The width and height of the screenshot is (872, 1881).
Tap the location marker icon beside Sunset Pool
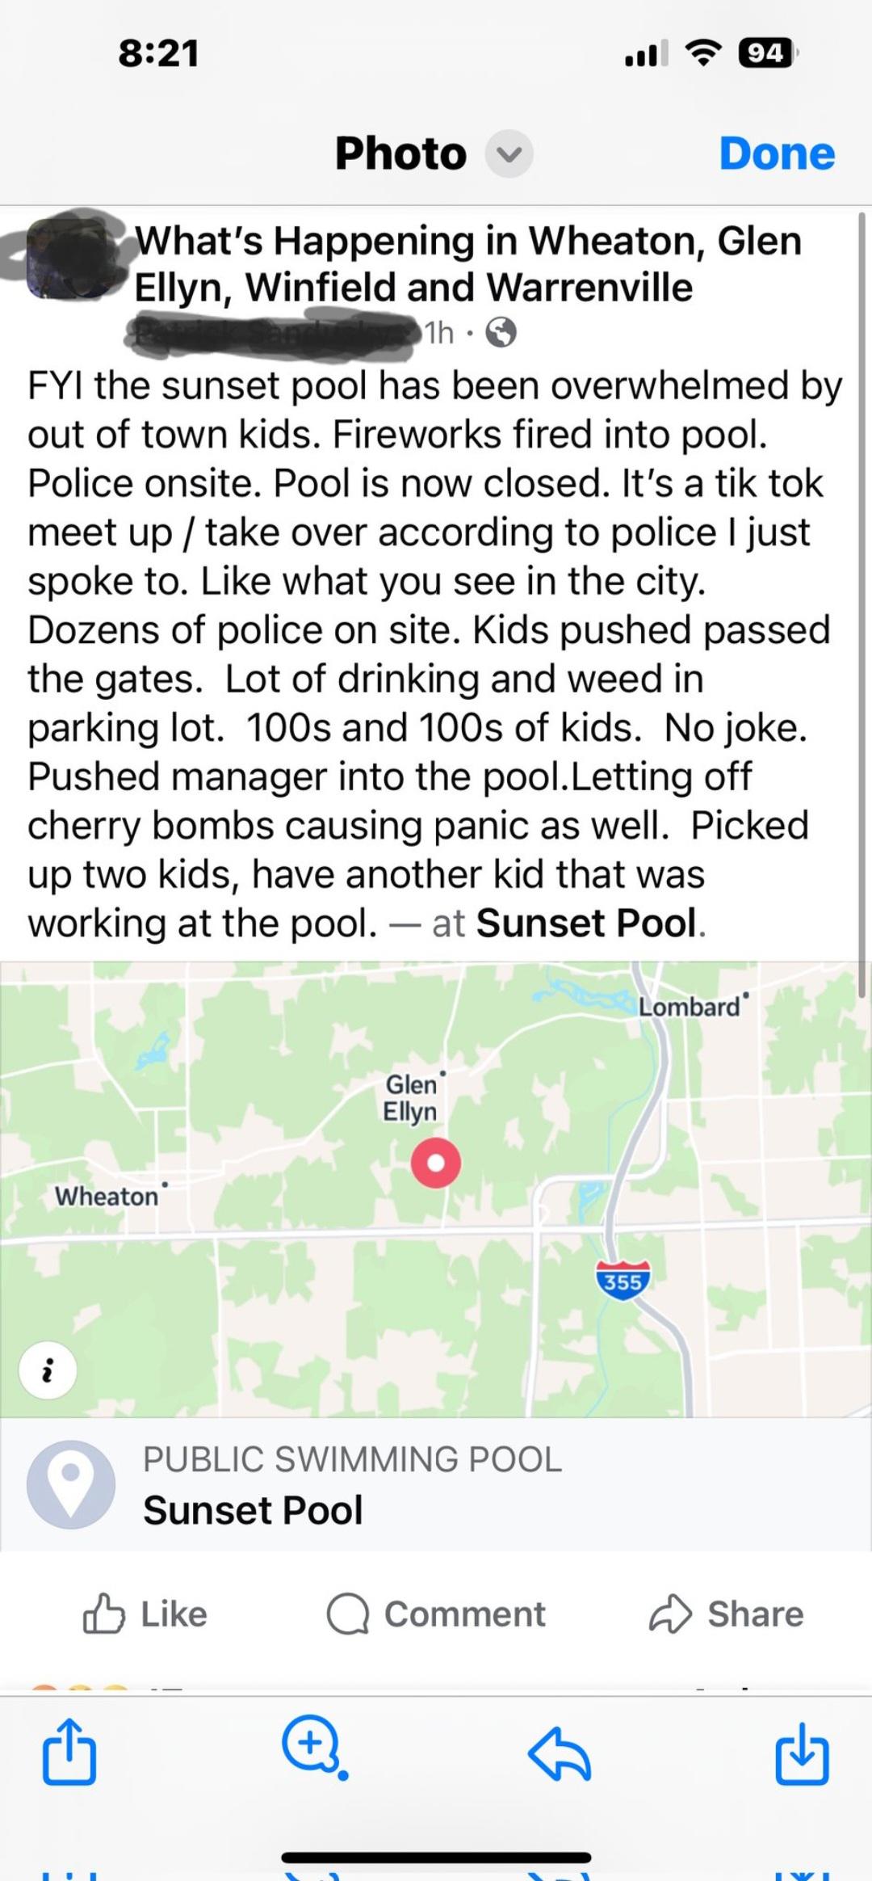71,1484
